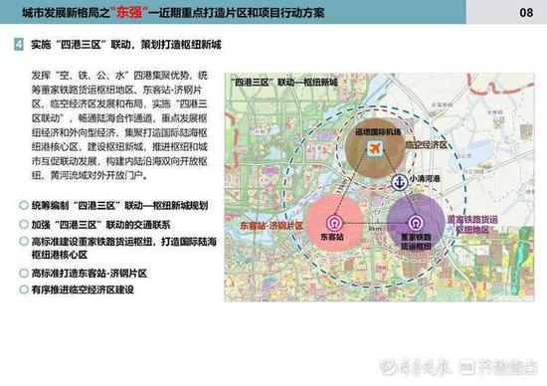
Task: Click the airplane icon for the airport
Action: point(375,148)
